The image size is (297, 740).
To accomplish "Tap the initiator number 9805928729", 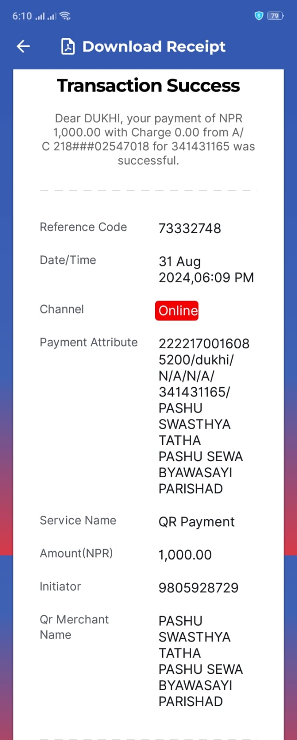I will [199, 588].
